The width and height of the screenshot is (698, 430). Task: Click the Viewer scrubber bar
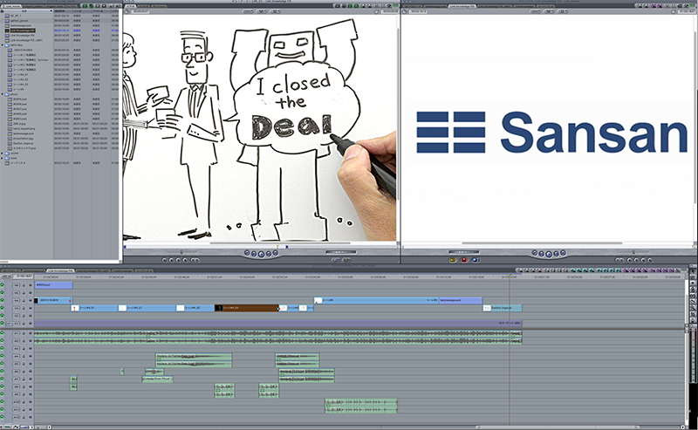(x=260, y=246)
